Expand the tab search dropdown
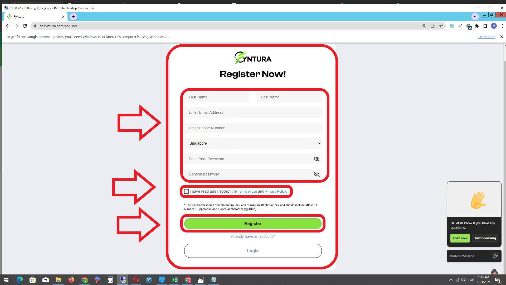Viewport: 506px width, 285px height. 475,17
